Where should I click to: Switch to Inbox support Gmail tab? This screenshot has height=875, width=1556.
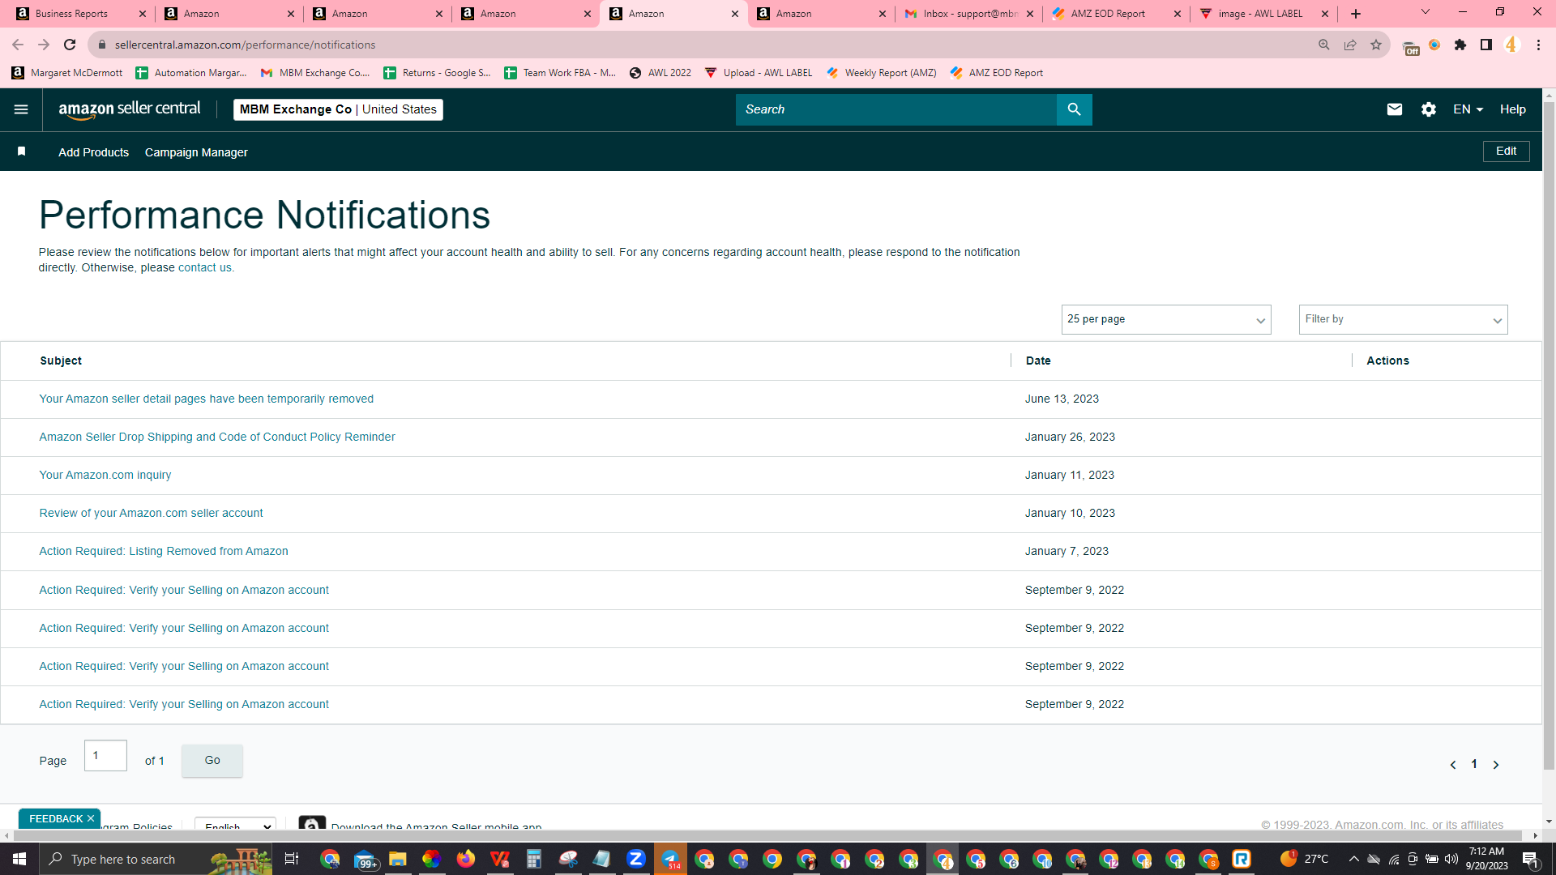tap(969, 14)
